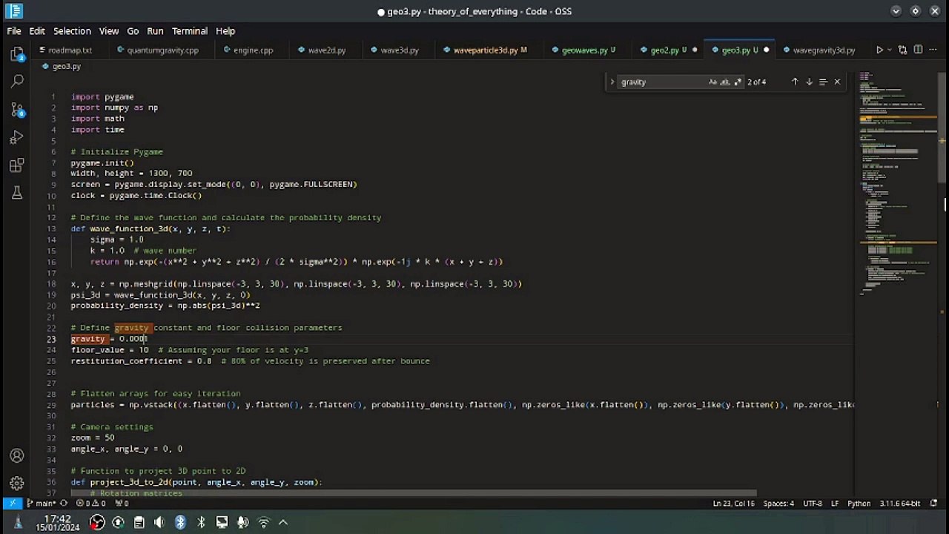
Task: Open the Source Control view
Action: click(17, 110)
